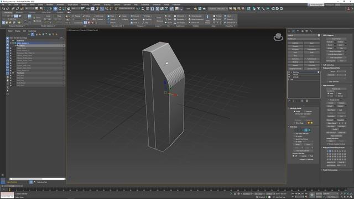Select the Animate radio in Edit Poly Mode
Image resolution: width=354 pixels, height=199 pixels.
305,112
